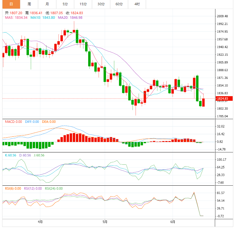The height and width of the screenshot is (230, 237).
Task: Switch to the monthly 月 tab
Action: [47, 4]
